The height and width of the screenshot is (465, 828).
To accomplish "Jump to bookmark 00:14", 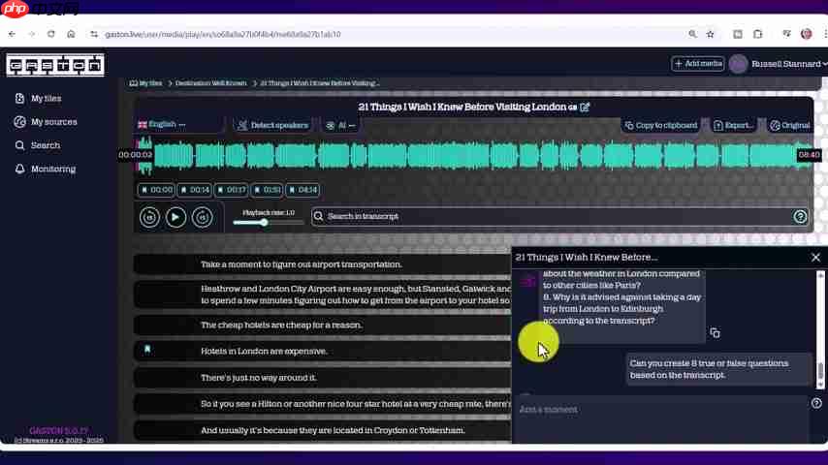I will (x=194, y=190).
